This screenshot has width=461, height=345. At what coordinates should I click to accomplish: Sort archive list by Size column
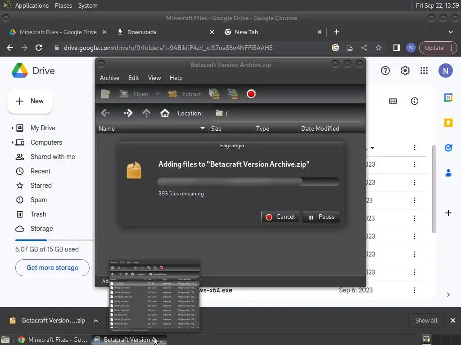coord(231,128)
